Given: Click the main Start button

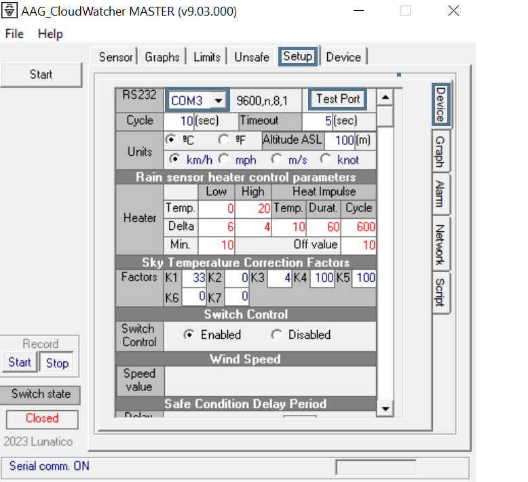Looking at the screenshot, I should coord(41,75).
